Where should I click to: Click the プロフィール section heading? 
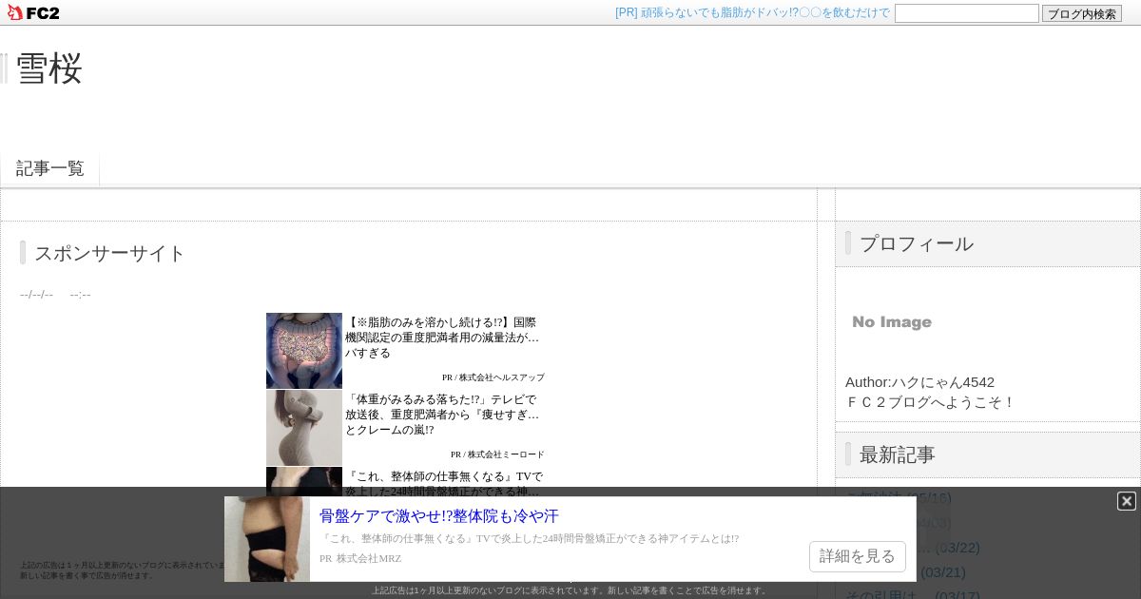point(917,243)
